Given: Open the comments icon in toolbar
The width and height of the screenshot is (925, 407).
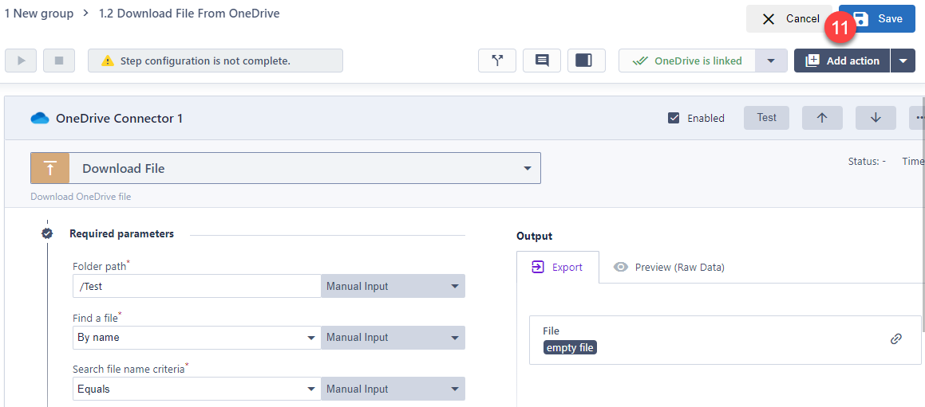Looking at the screenshot, I should click(x=542, y=61).
